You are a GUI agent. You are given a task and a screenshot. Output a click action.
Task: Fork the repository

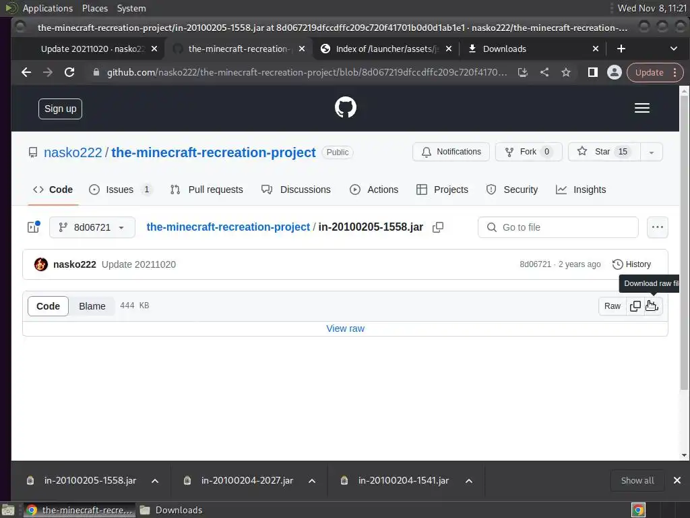pos(528,152)
